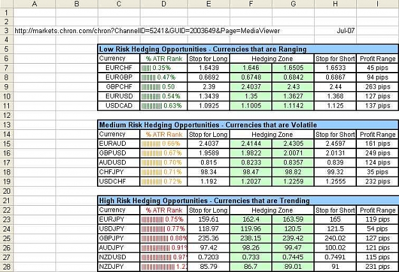Select the 0.72% ATR rank cell
The image size is (399, 272).
point(163,182)
